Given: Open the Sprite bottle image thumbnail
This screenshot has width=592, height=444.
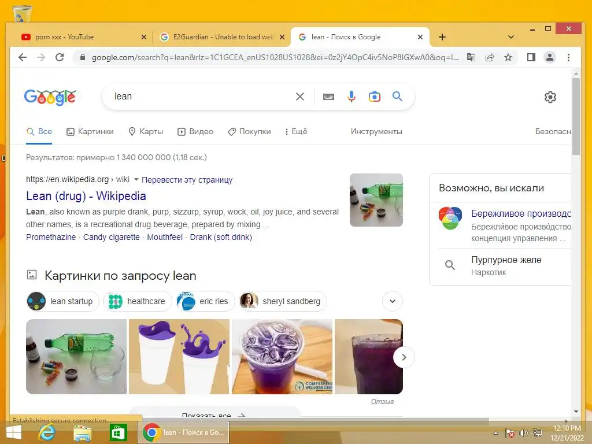Looking at the screenshot, I should click(76, 357).
